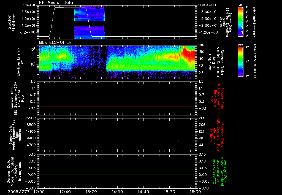Click the red 'MU Scanner Init Raw Data' label
This screenshot has width=282, height=195.
pyautogui.click(x=217, y=98)
